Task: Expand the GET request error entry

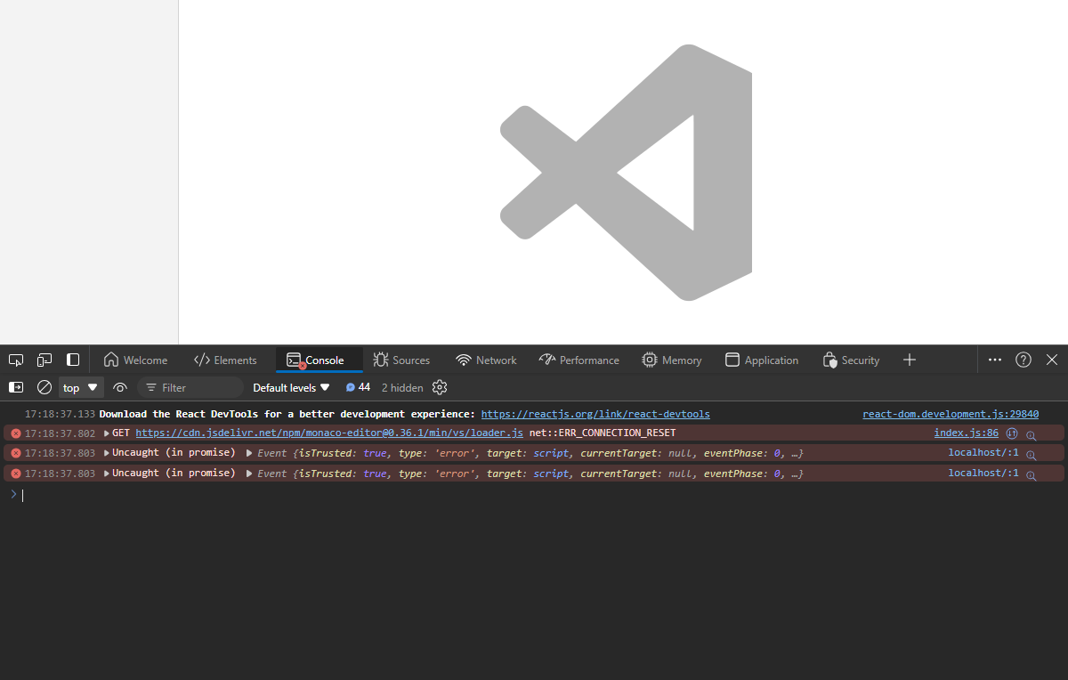Action: [x=107, y=433]
